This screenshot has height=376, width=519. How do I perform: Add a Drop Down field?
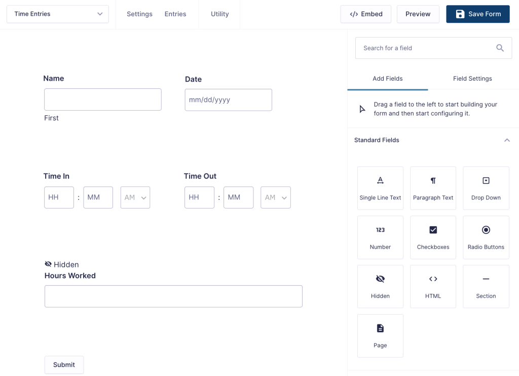click(x=486, y=188)
